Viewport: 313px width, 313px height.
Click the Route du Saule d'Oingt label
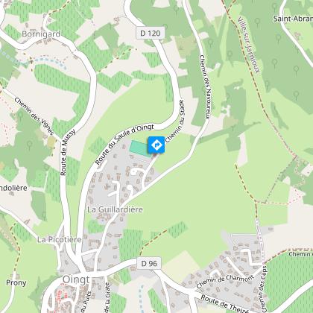(124, 144)
